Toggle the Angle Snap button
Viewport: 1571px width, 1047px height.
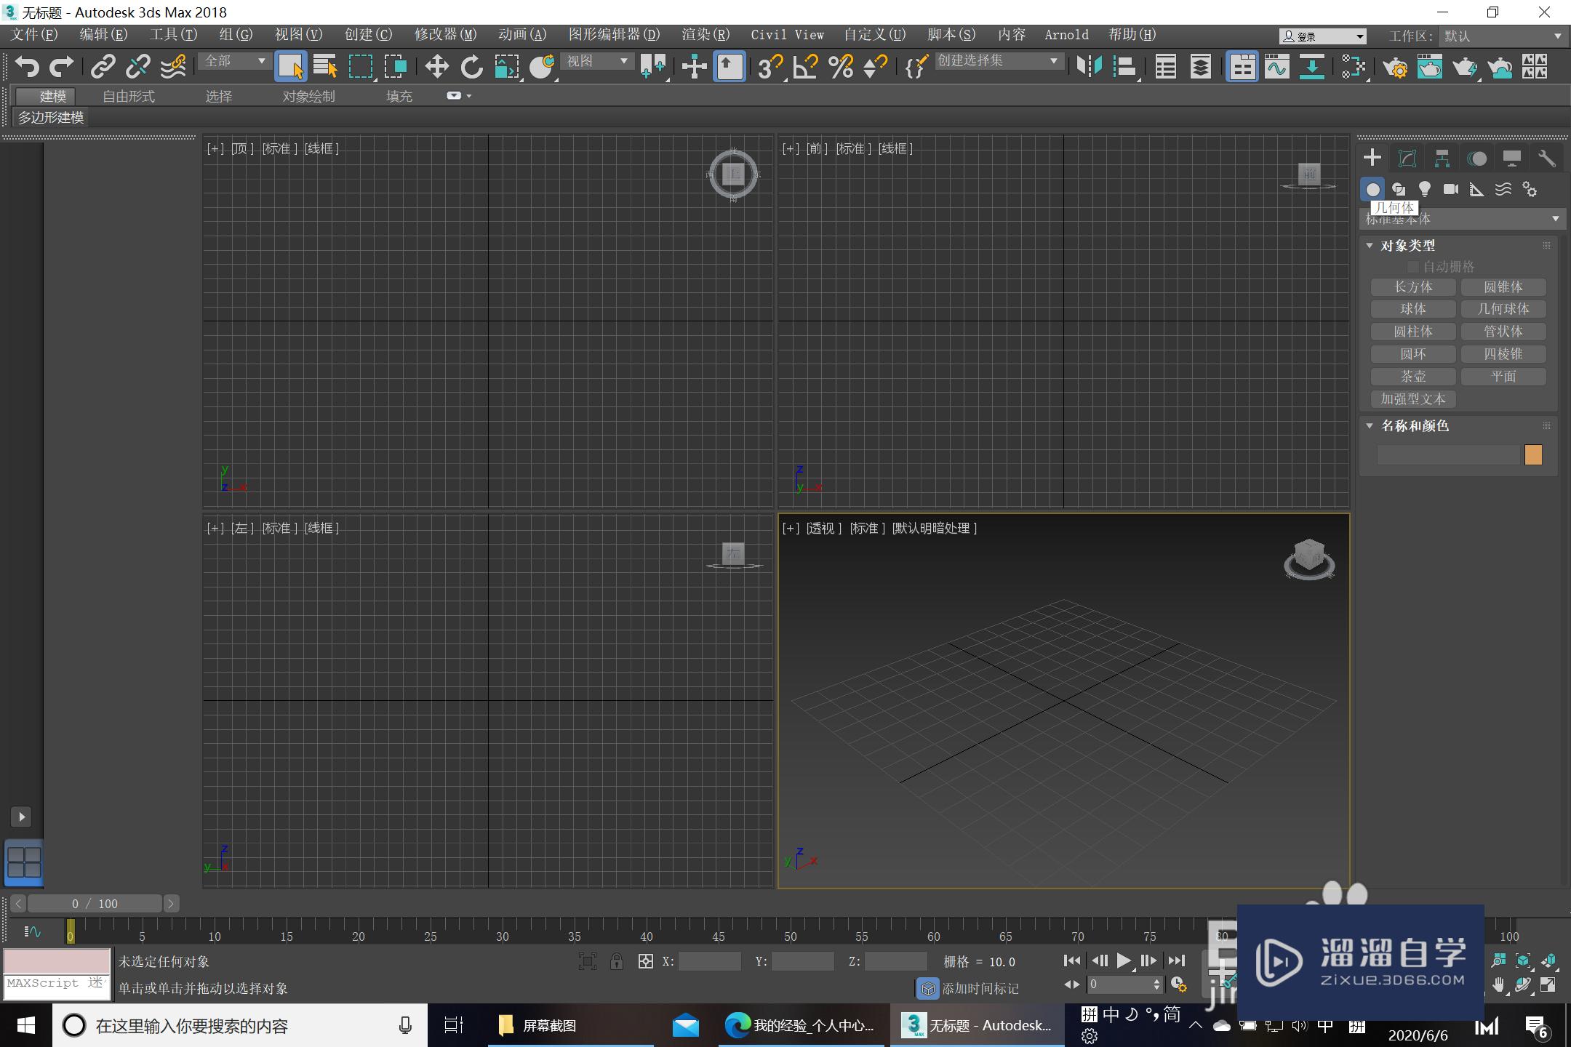pos(805,67)
